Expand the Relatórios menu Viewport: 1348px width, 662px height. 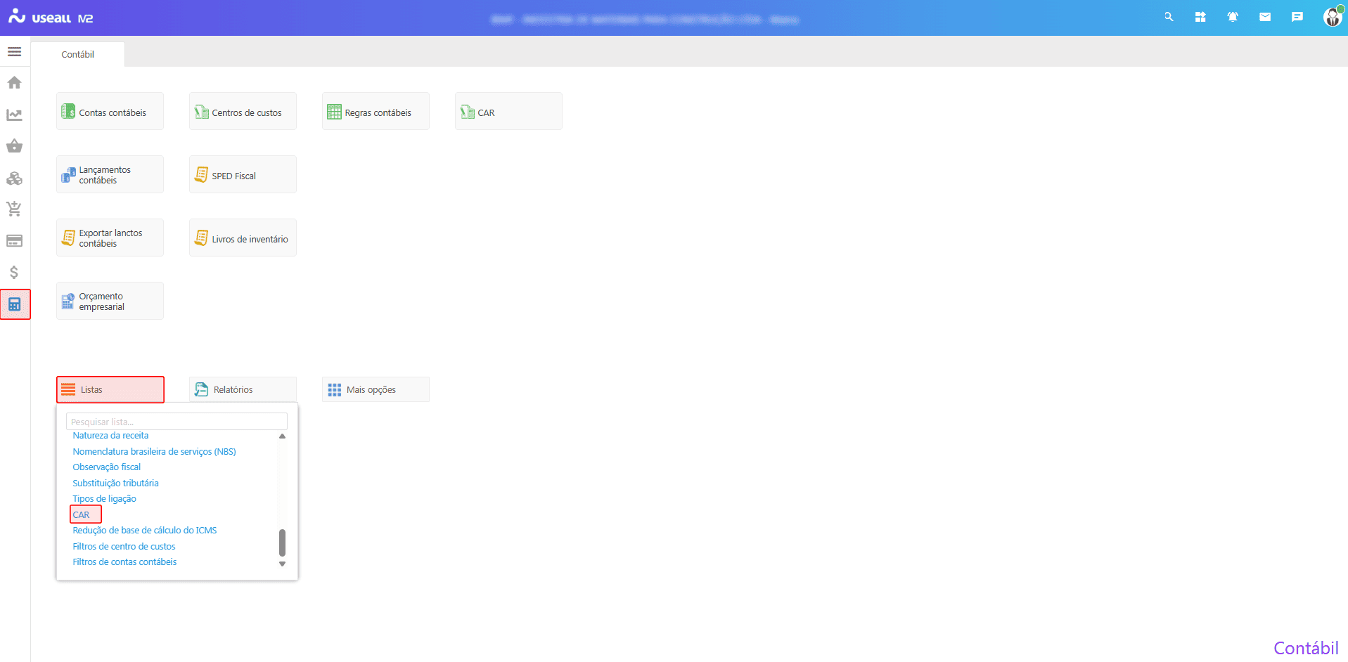click(243, 389)
